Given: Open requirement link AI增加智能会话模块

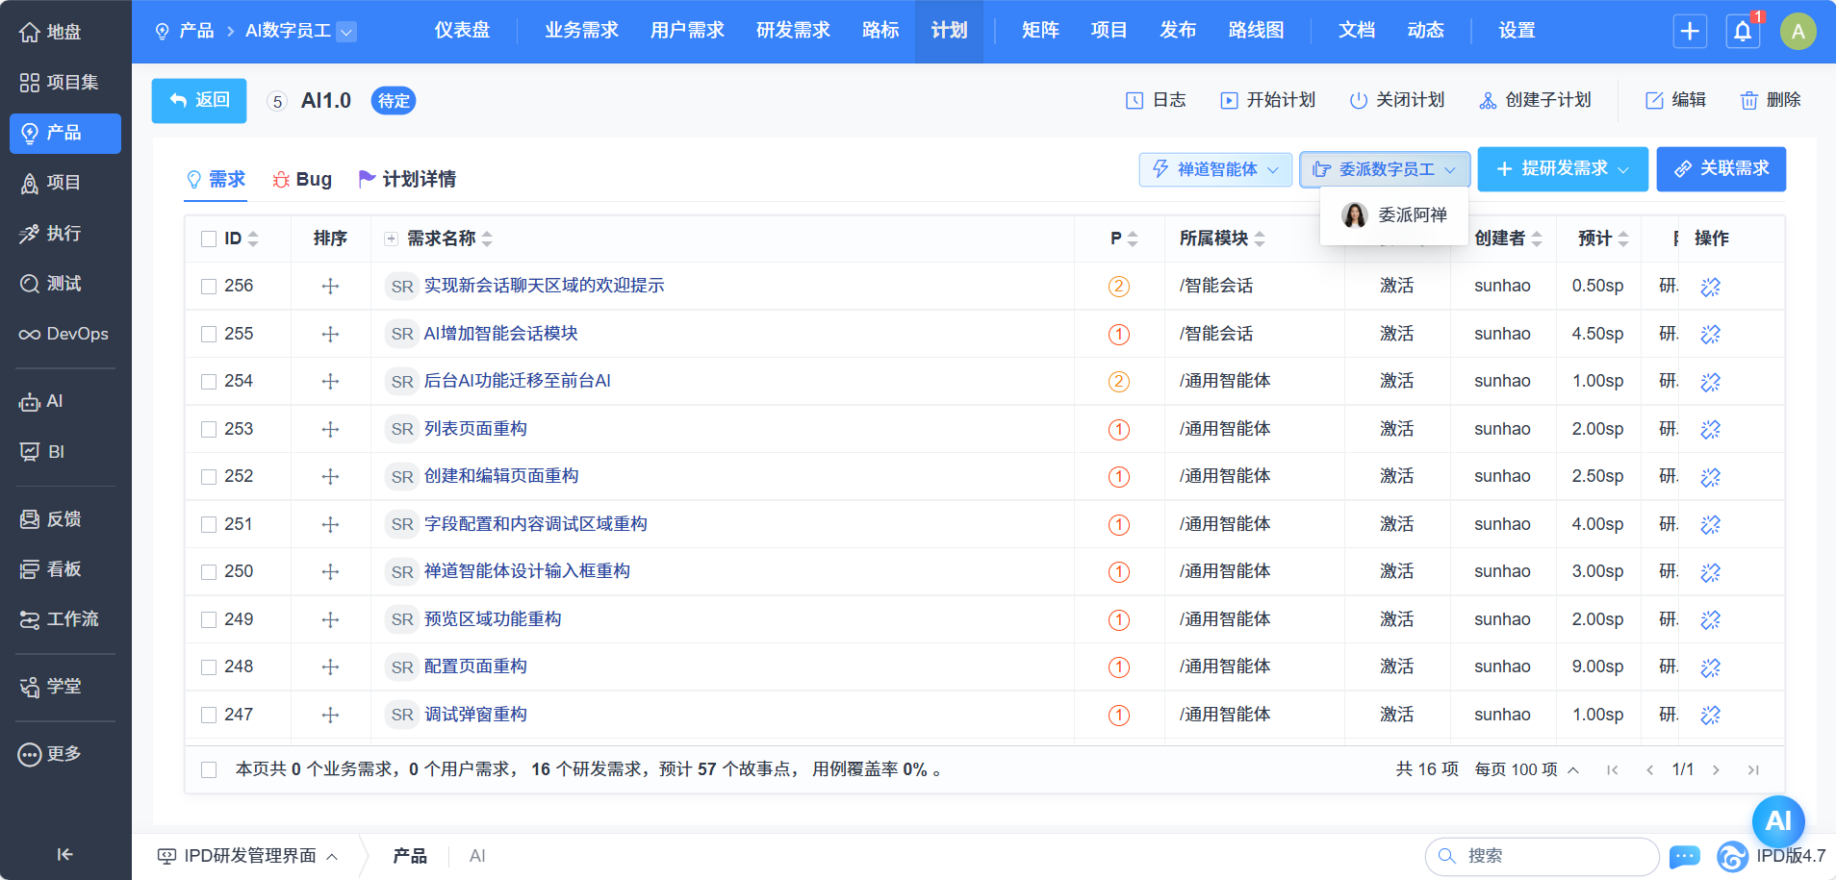Looking at the screenshot, I should [x=500, y=334].
